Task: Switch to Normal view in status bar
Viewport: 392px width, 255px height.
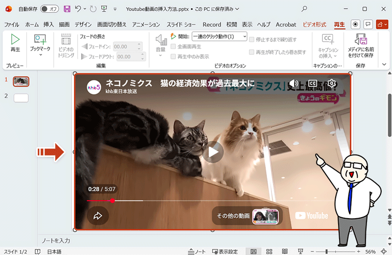Action: point(253,252)
